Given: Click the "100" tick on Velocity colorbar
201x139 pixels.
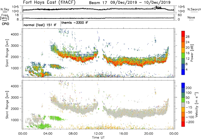Looking at the screenshot, I should coord(189,93).
